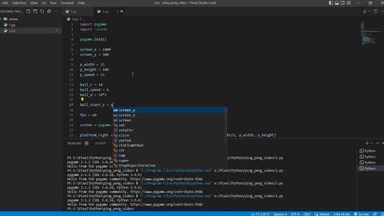Switch to the Output panel tab
This screenshot has height=216, width=384.
100,143
